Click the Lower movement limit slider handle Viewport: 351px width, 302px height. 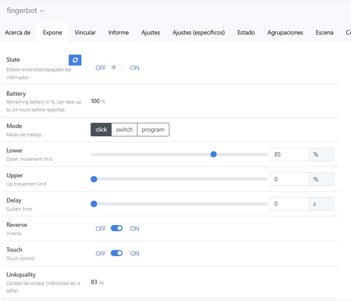(214, 154)
